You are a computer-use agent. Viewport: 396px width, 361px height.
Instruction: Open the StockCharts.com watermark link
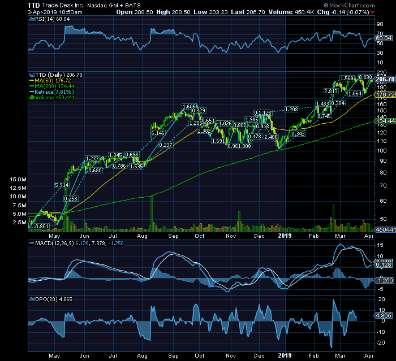pyautogui.click(x=350, y=5)
